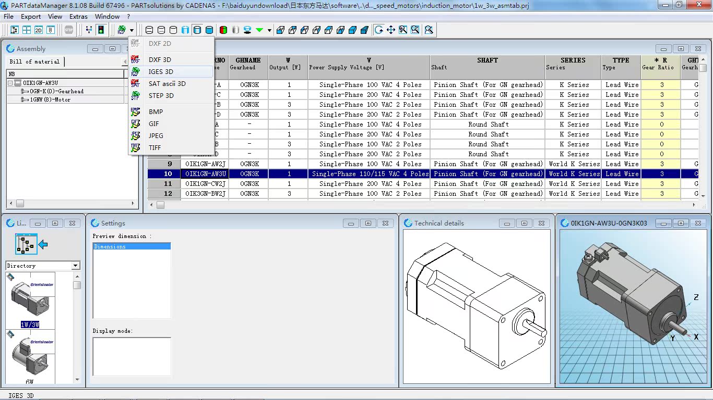
Task: Activate the pan four-arrow tool
Action: pyautogui.click(x=391, y=30)
